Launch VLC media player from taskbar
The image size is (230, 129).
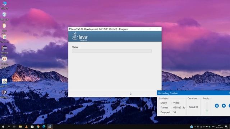pyautogui.click(x=26, y=126)
